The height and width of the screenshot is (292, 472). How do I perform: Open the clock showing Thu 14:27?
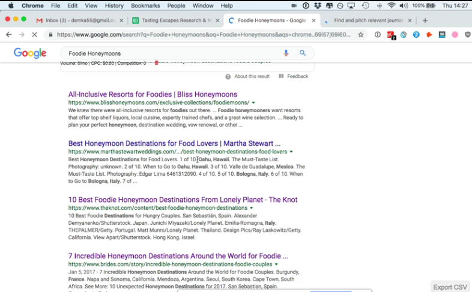pyautogui.click(x=455, y=5)
